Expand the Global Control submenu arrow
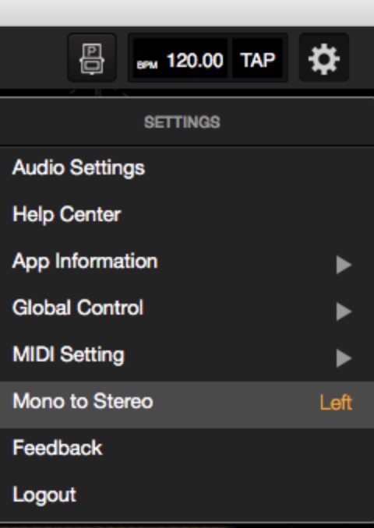Screen dimensions: 374x528 tap(344, 312)
